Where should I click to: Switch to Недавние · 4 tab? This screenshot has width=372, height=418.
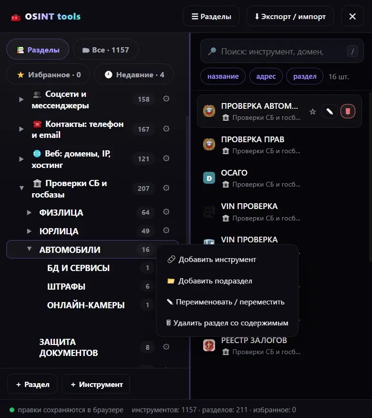[134, 74]
